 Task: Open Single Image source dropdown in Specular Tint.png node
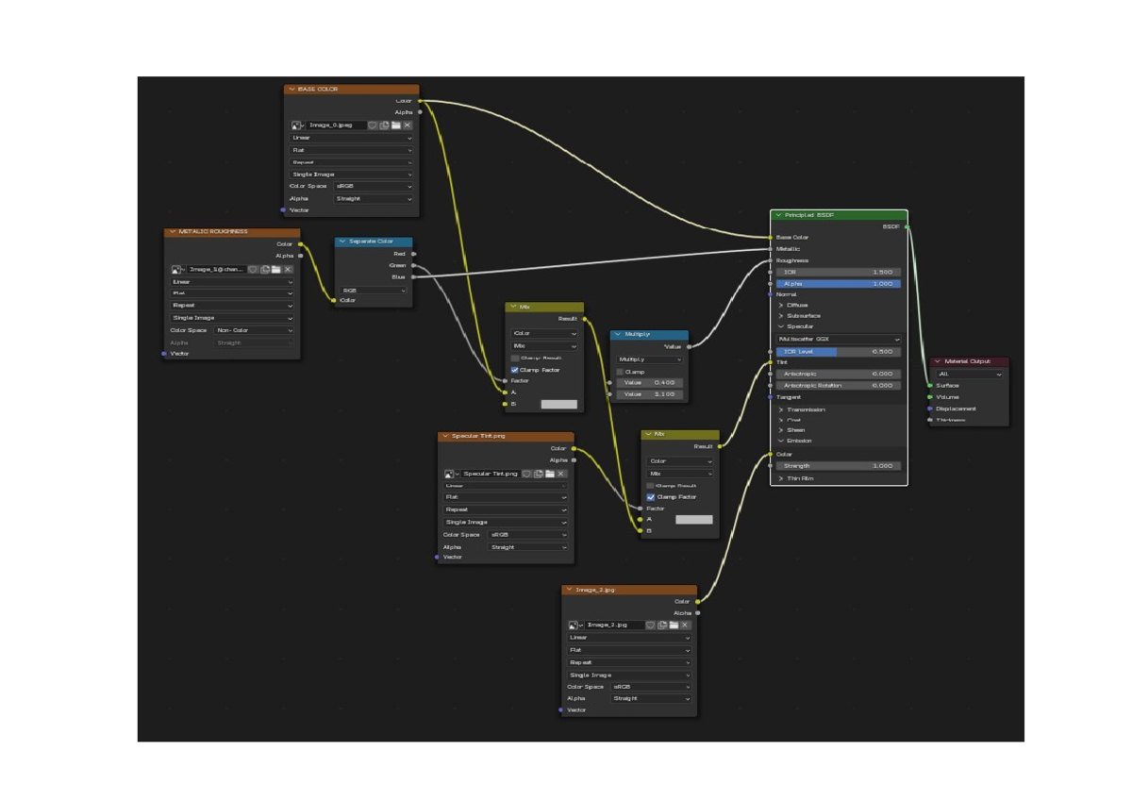click(507, 522)
